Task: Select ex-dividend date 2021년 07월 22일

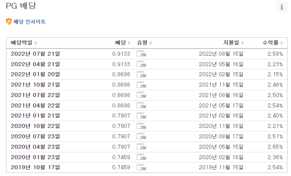Action: pos(35,95)
